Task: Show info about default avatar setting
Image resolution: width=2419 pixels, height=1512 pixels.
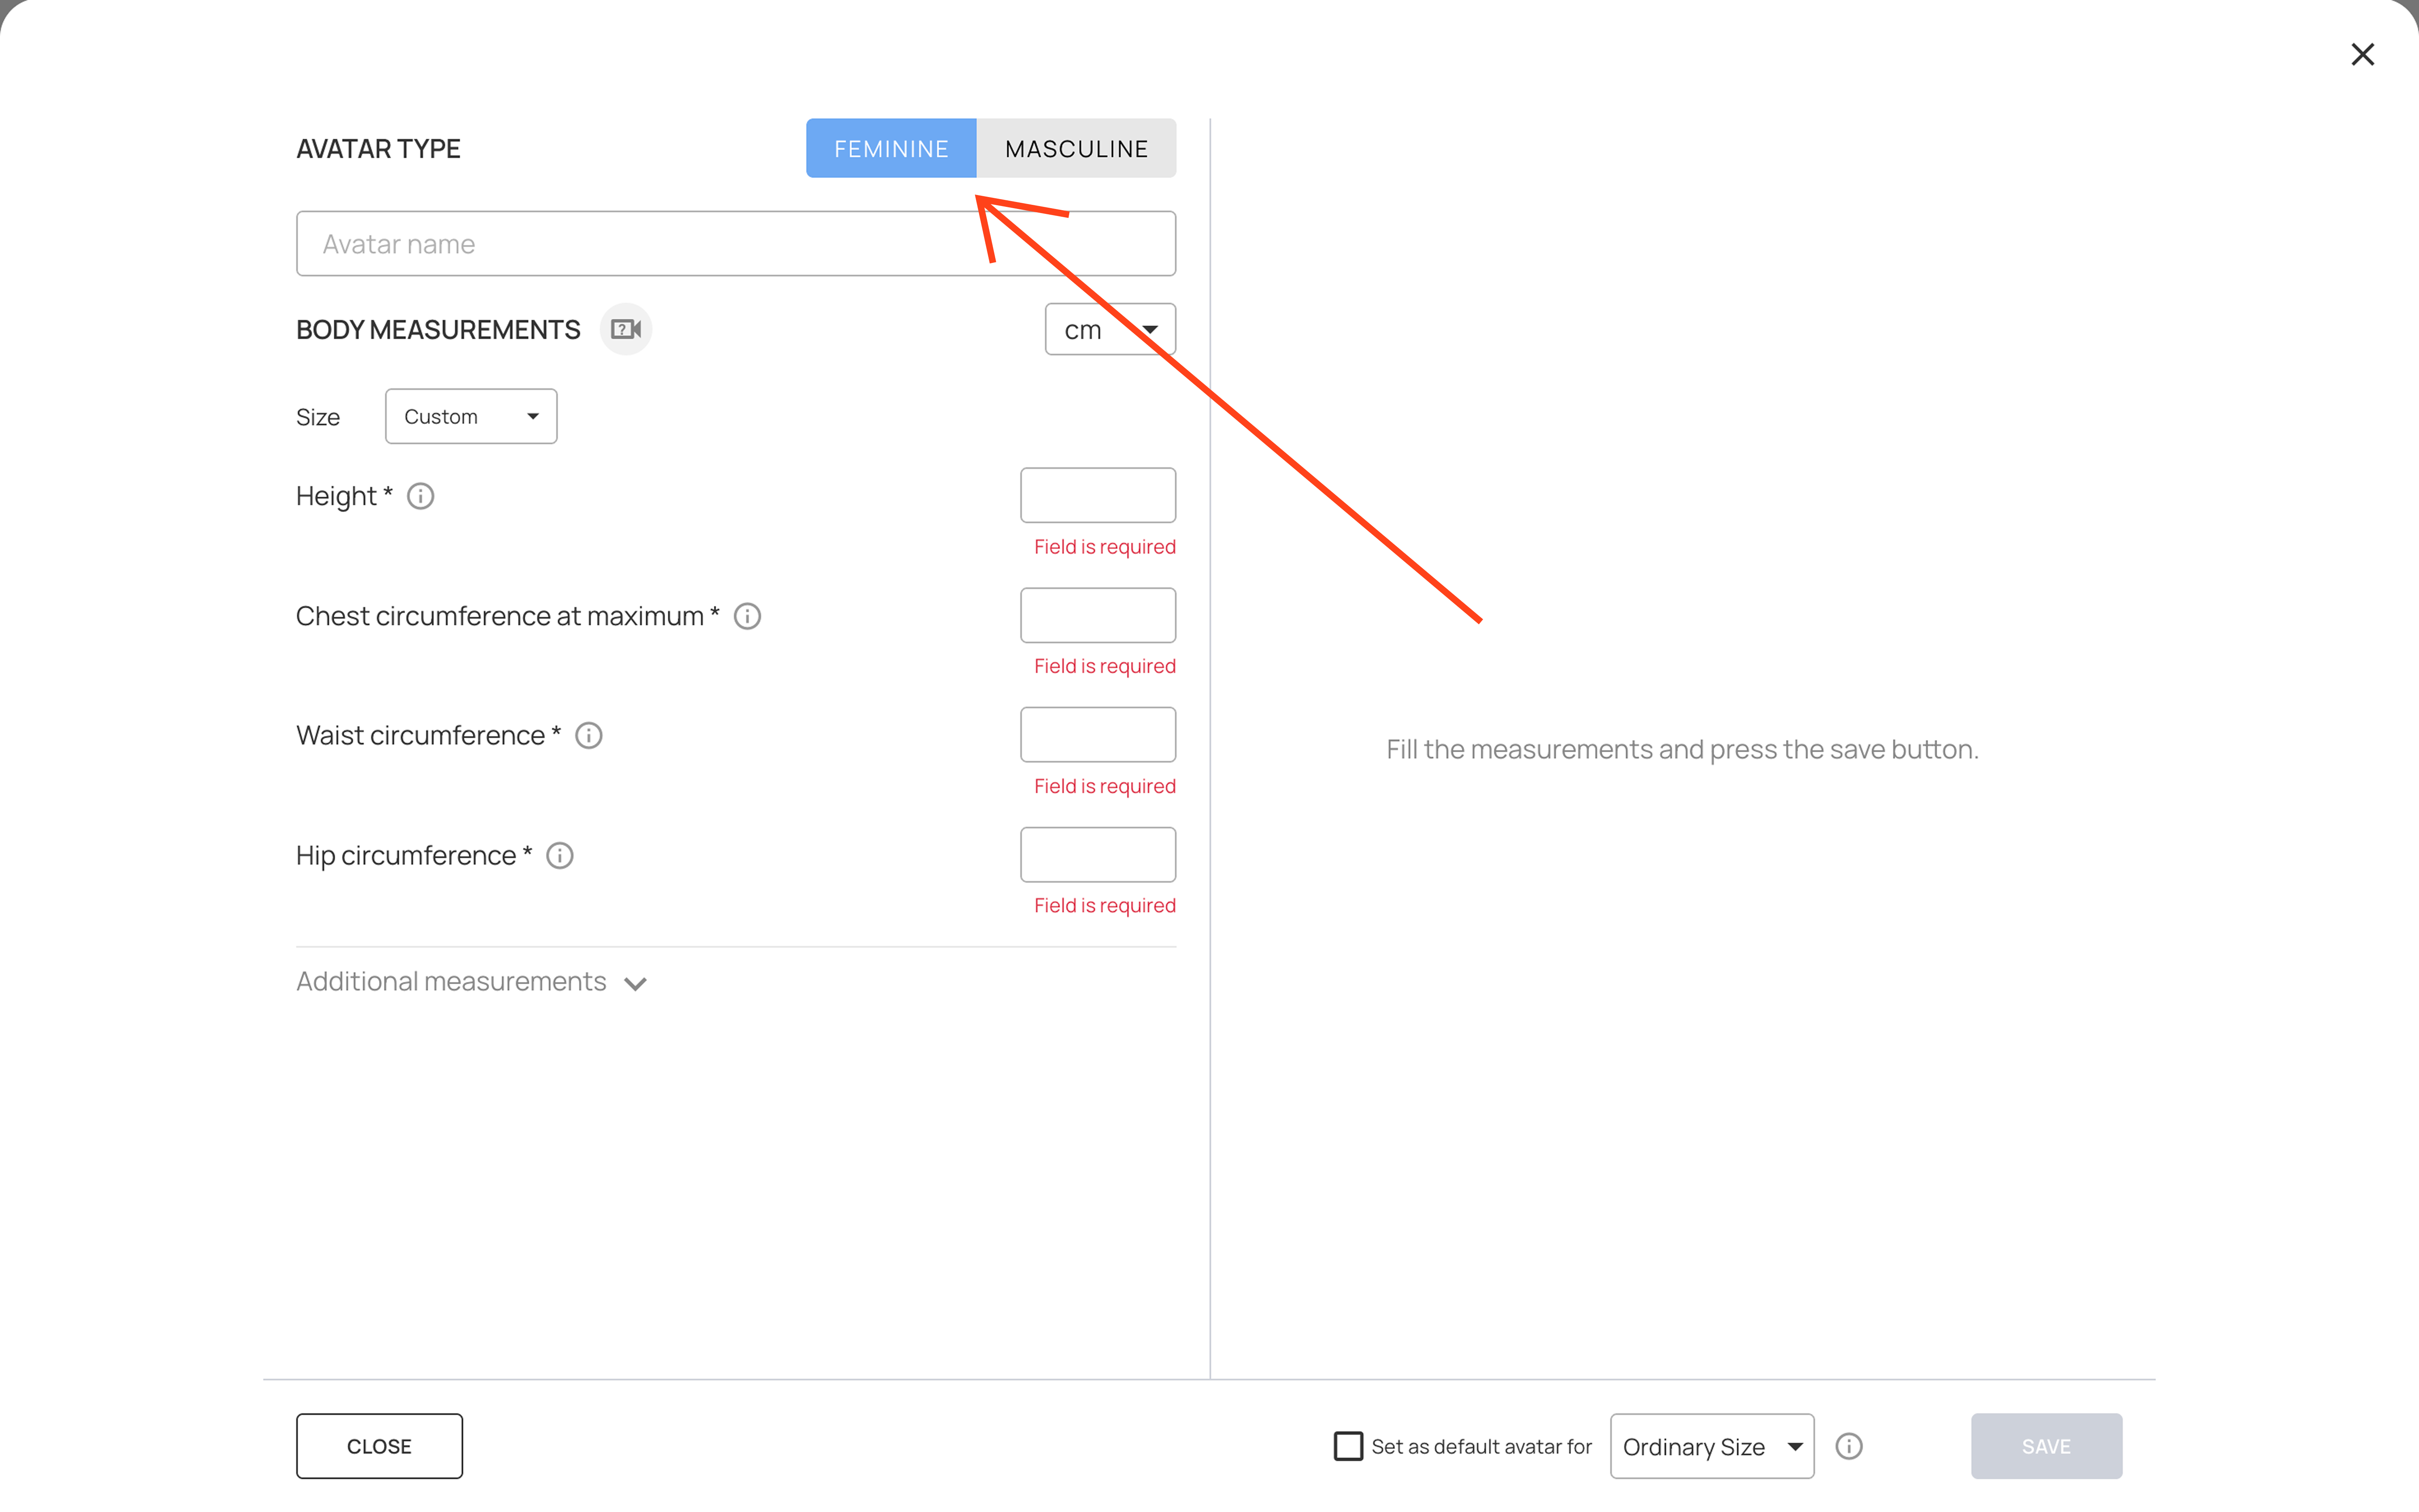Action: point(1849,1446)
